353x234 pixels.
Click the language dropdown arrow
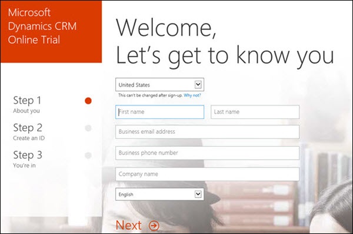tap(198, 194)
